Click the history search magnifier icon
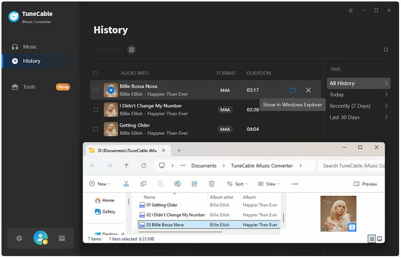Screen dimensions: 401x258 click(x=385, y=50)
